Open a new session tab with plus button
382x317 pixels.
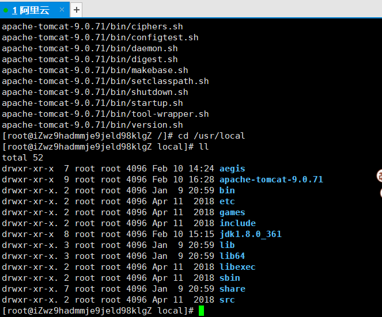click(x=77, y=10)
